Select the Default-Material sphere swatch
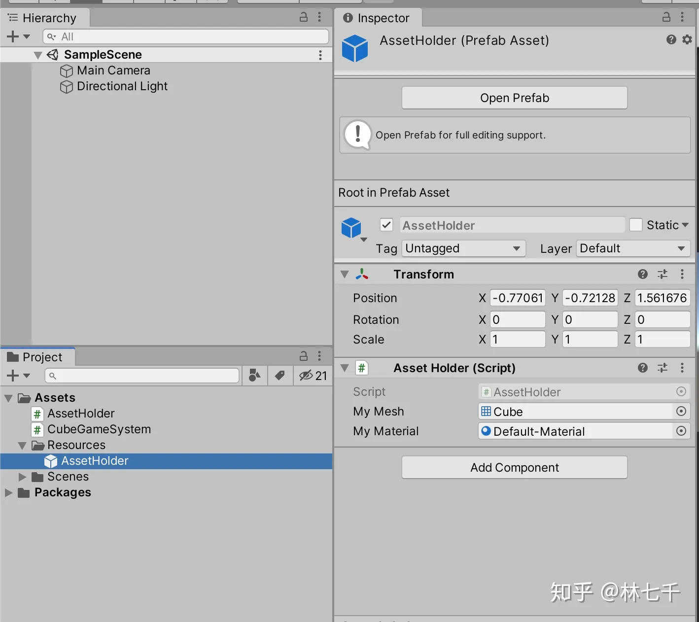The image size is (699, 622). point(486,431)
